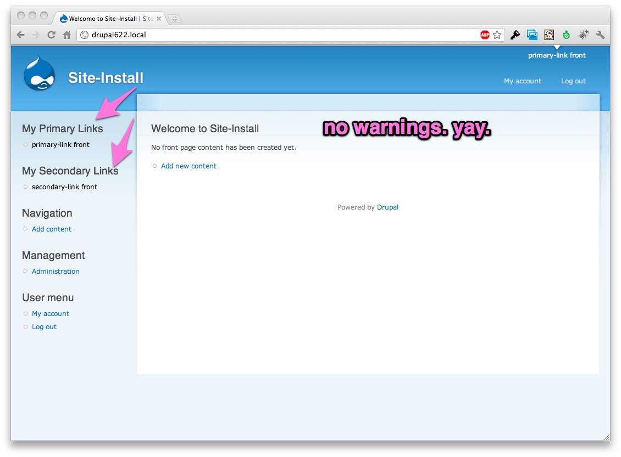Close the Welcome to Site-Install tab

coord(159,19)
